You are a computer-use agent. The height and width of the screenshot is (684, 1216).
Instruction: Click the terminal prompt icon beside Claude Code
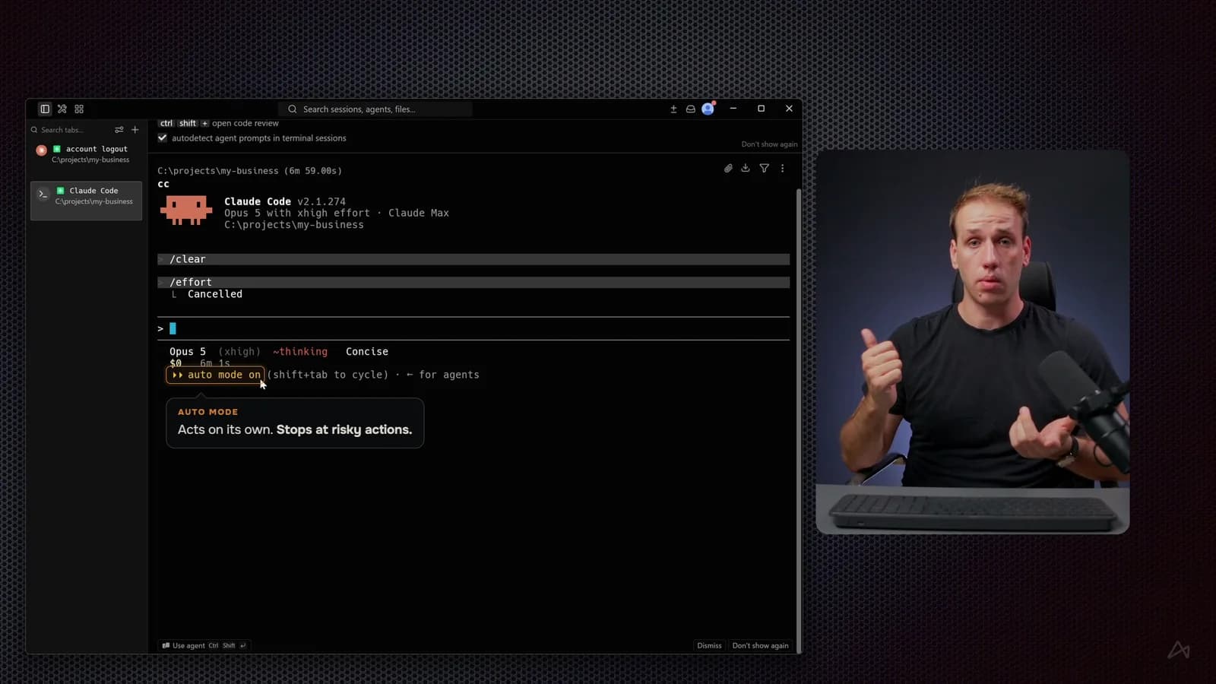[x=43, y=195]
